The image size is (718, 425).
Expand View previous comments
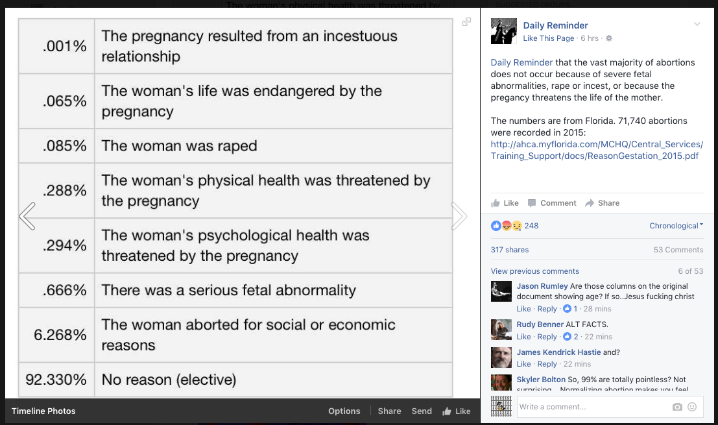click(535, 271)
